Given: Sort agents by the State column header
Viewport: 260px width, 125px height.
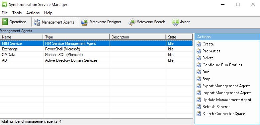Looking at the screenshot, I should point(179,37).
